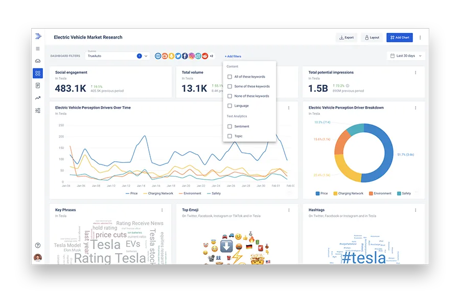Toggle Charging Network series in line chart legend
This screenshot has height=292, width=460.
tap(158, 193)
